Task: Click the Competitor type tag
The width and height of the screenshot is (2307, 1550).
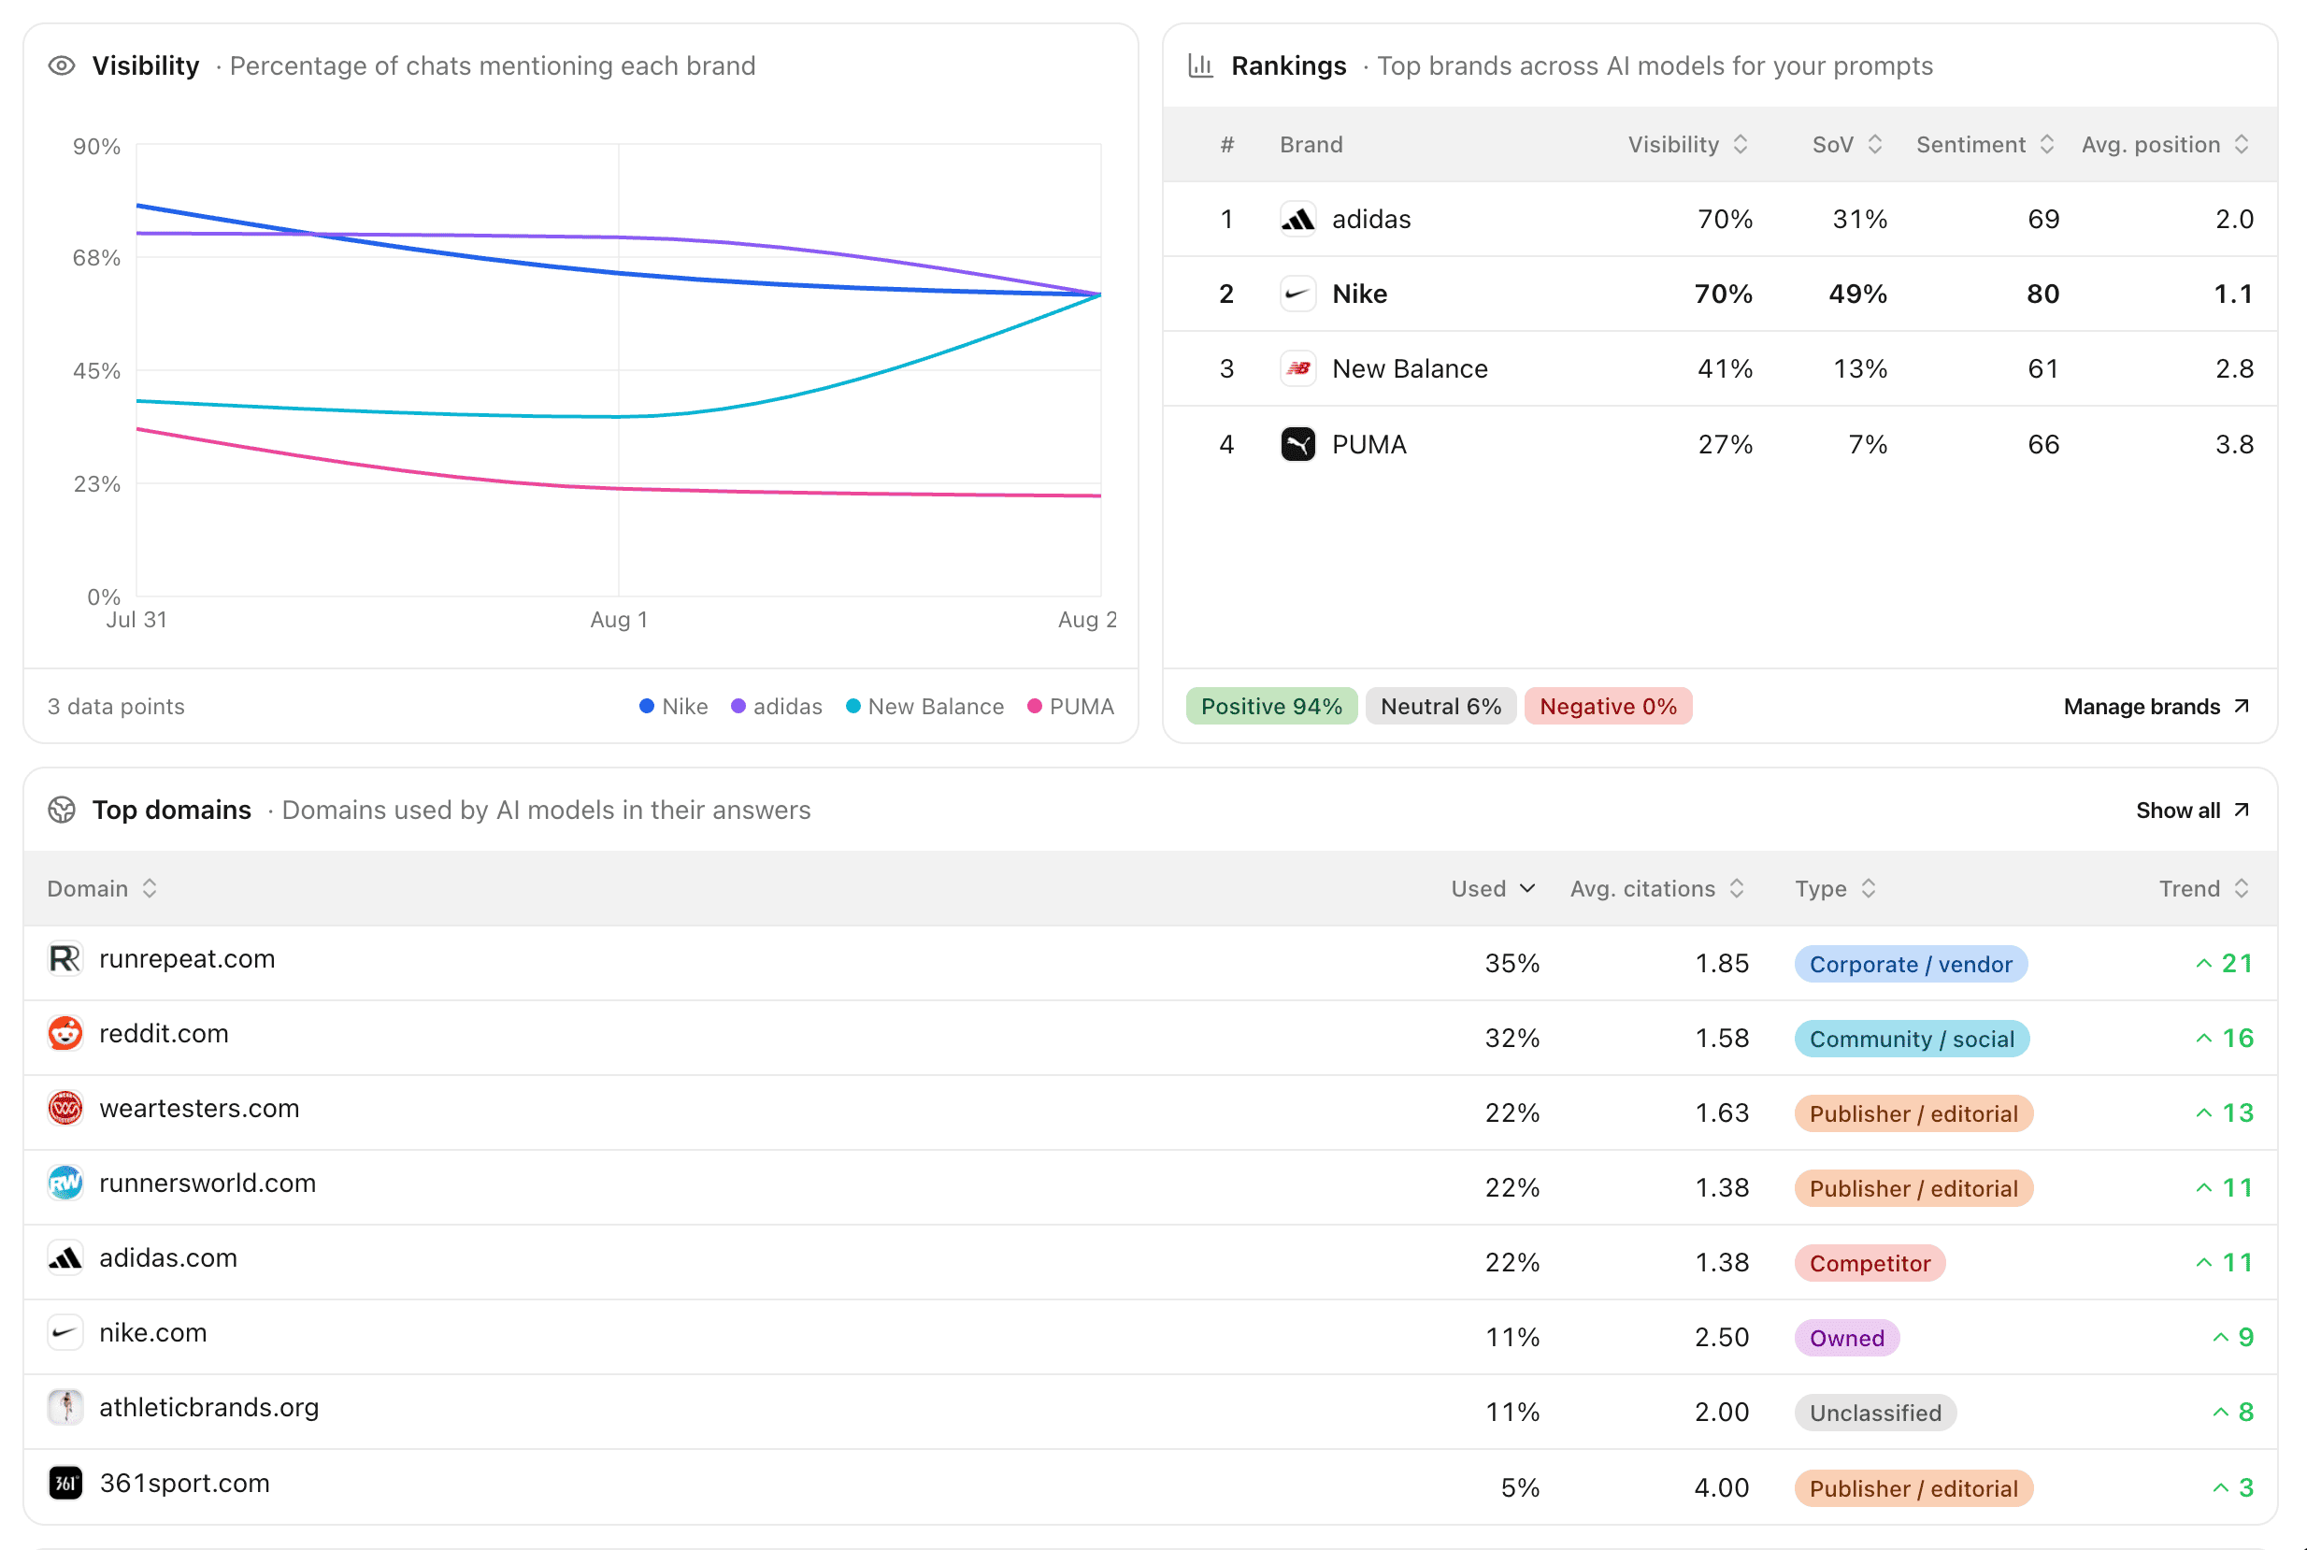Action: click(1870, 1263)
